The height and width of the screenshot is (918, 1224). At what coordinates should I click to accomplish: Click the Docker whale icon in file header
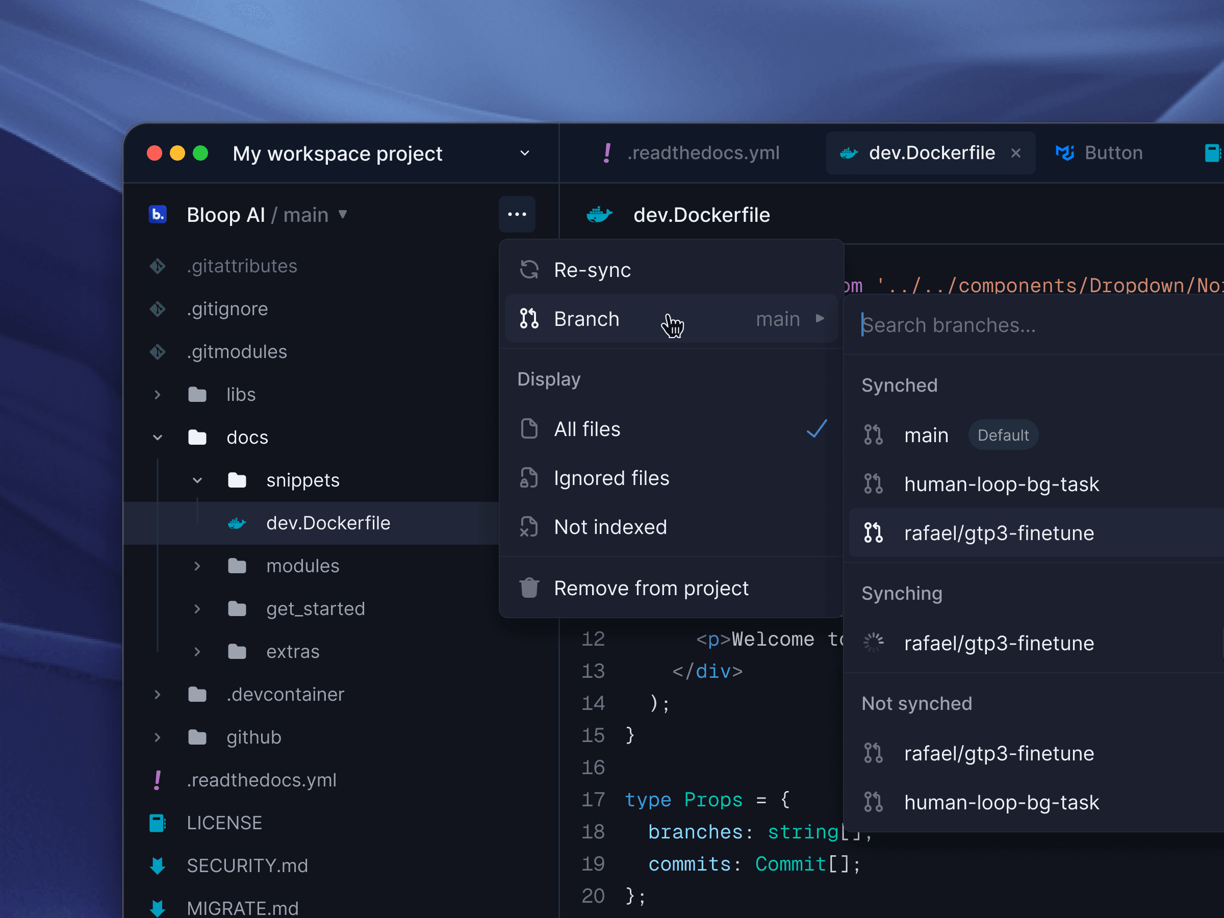599,215
